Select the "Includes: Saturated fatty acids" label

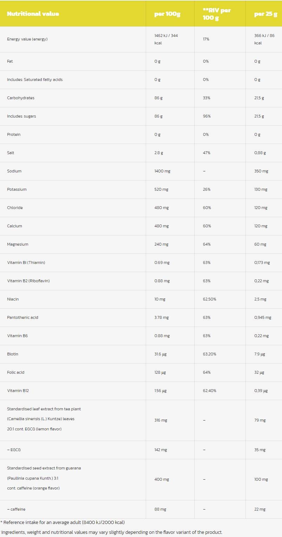click(x=35, y=80)
